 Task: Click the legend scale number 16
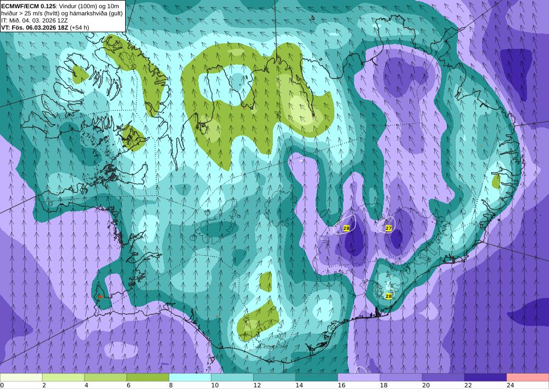[x=341, y=385]
